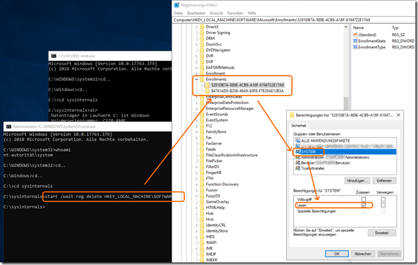The width and height of the screenshot is (418, 265).
Task: Toggle Lesen Zulassen checkbox
Action: click(x=363, y=207)
